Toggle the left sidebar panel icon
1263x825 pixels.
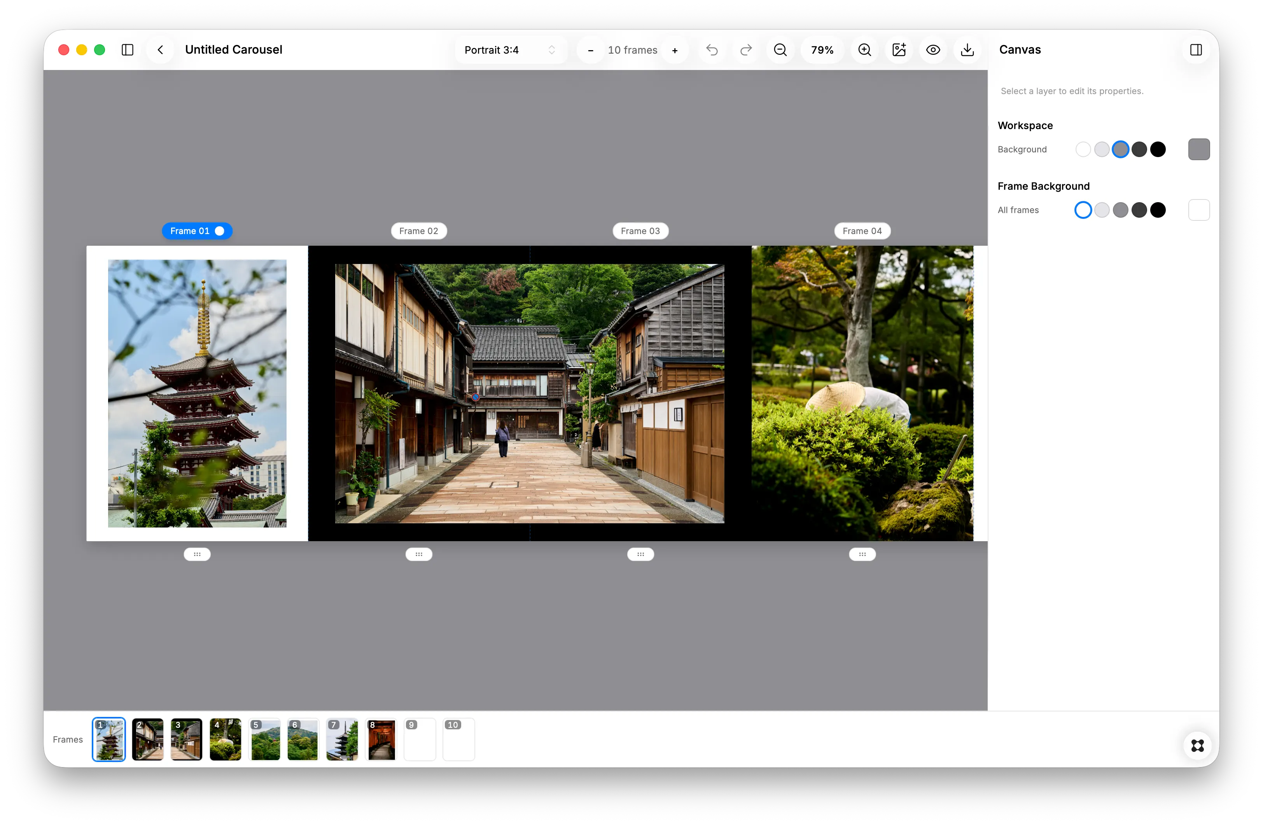pos(128,50)
